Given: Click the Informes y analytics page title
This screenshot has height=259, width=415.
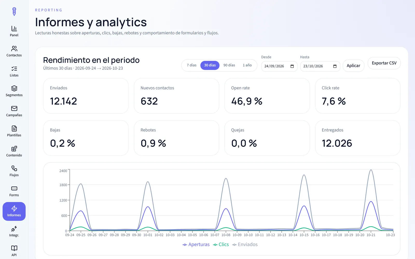Looking at the screenshot, I should click(x=91, y=22).
